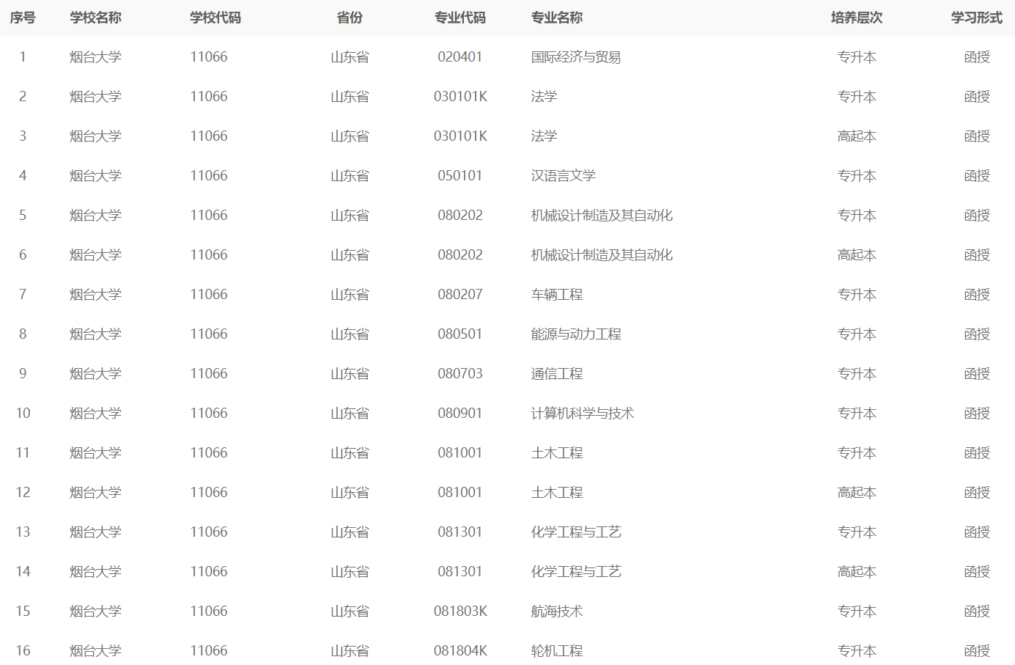Click 函授 in row 15
Viewport: 1015px width, 665px height.
coord(977,611)
